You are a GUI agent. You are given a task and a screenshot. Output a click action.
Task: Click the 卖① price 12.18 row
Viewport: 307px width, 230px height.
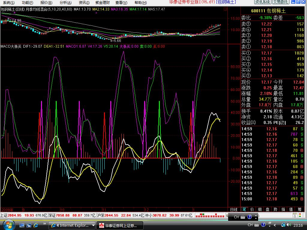272,47
